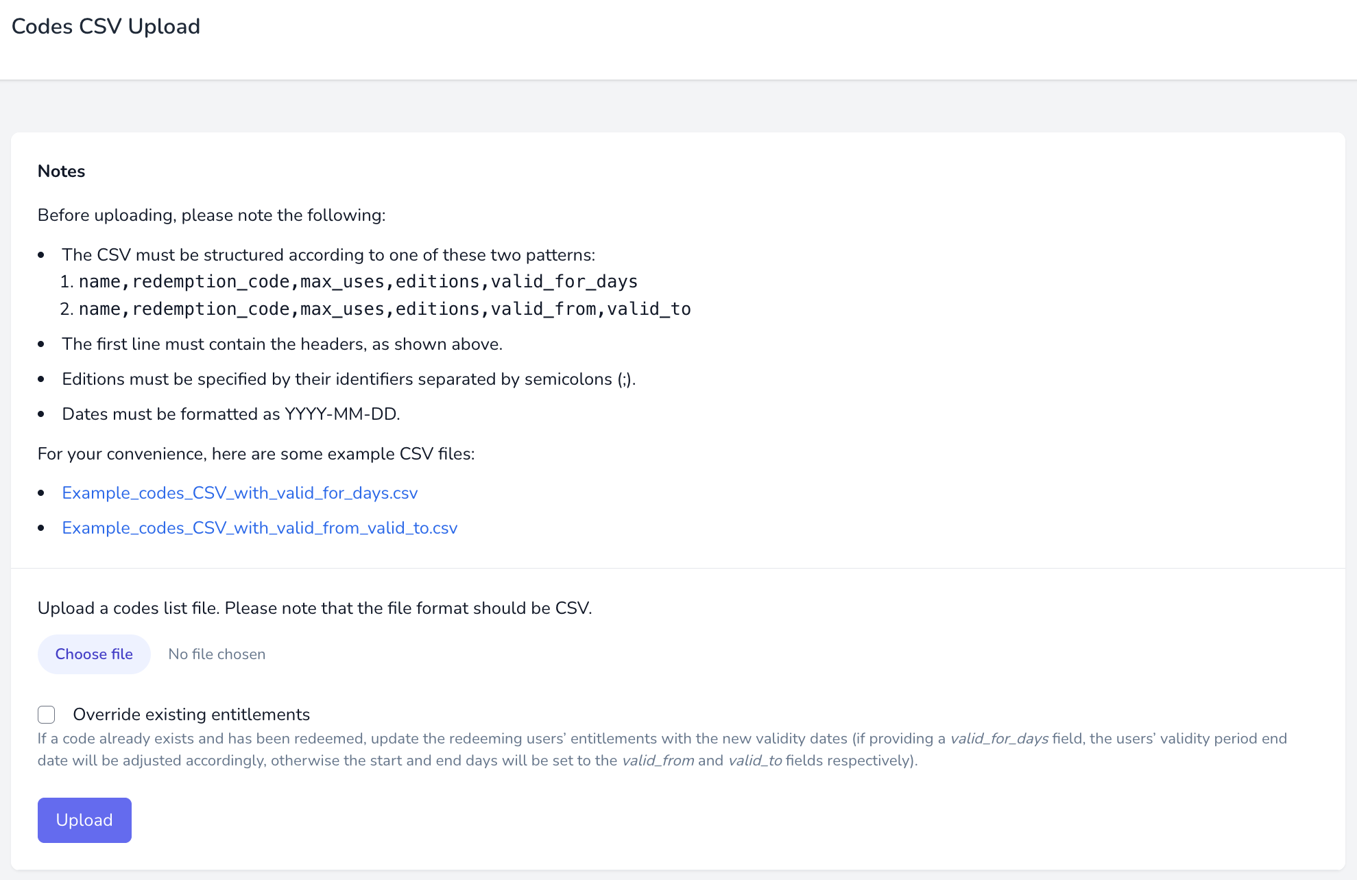Image resolution: width=1357 pixels, height=880 pixels.
Task: Open Example_codes_CSV_with_valid_for_days.csv link
Action: [239, 493]
